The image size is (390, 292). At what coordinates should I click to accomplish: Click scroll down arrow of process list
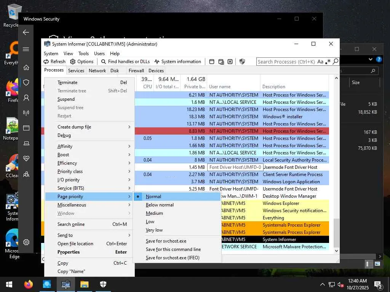336,251
